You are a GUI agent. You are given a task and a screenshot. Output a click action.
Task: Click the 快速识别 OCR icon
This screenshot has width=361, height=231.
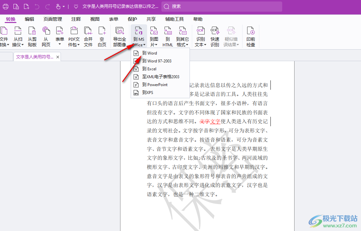click(215, 30)
